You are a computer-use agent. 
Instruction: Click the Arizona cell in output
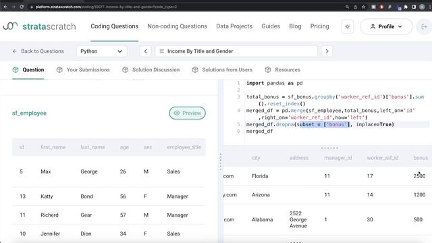(x=261, y=194)
